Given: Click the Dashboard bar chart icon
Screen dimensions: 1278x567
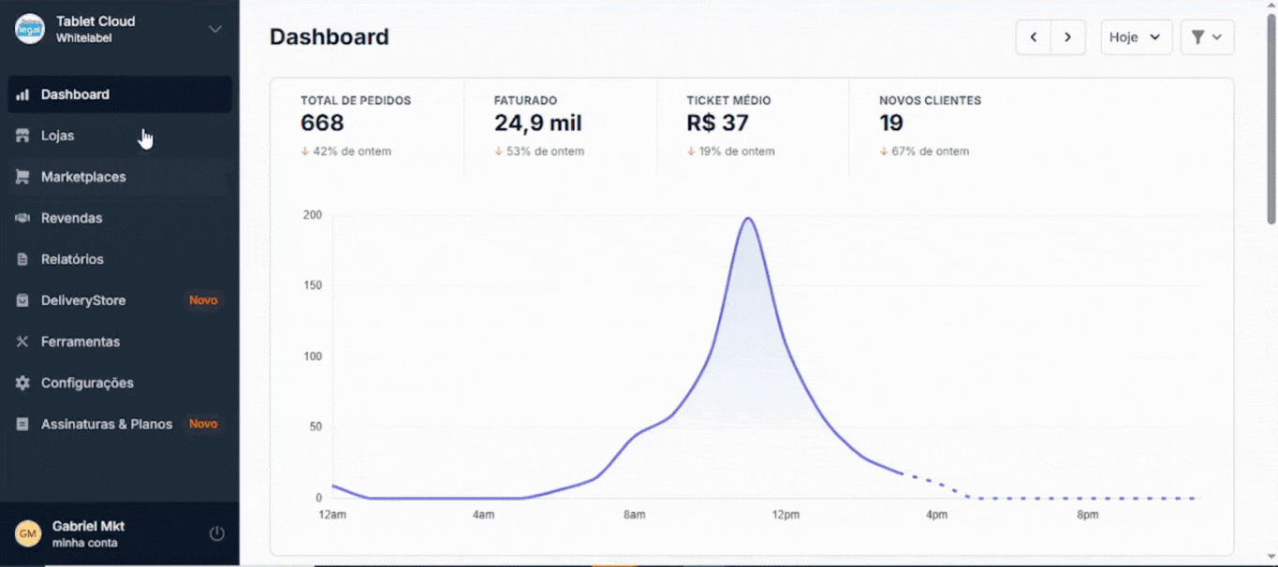Looking at the screenshot, I should coord(22,94).
